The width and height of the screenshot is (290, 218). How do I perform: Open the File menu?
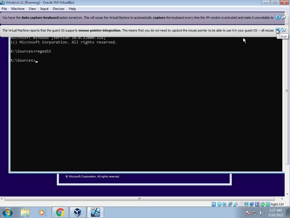pyautogui.click(x=4, y=9)
